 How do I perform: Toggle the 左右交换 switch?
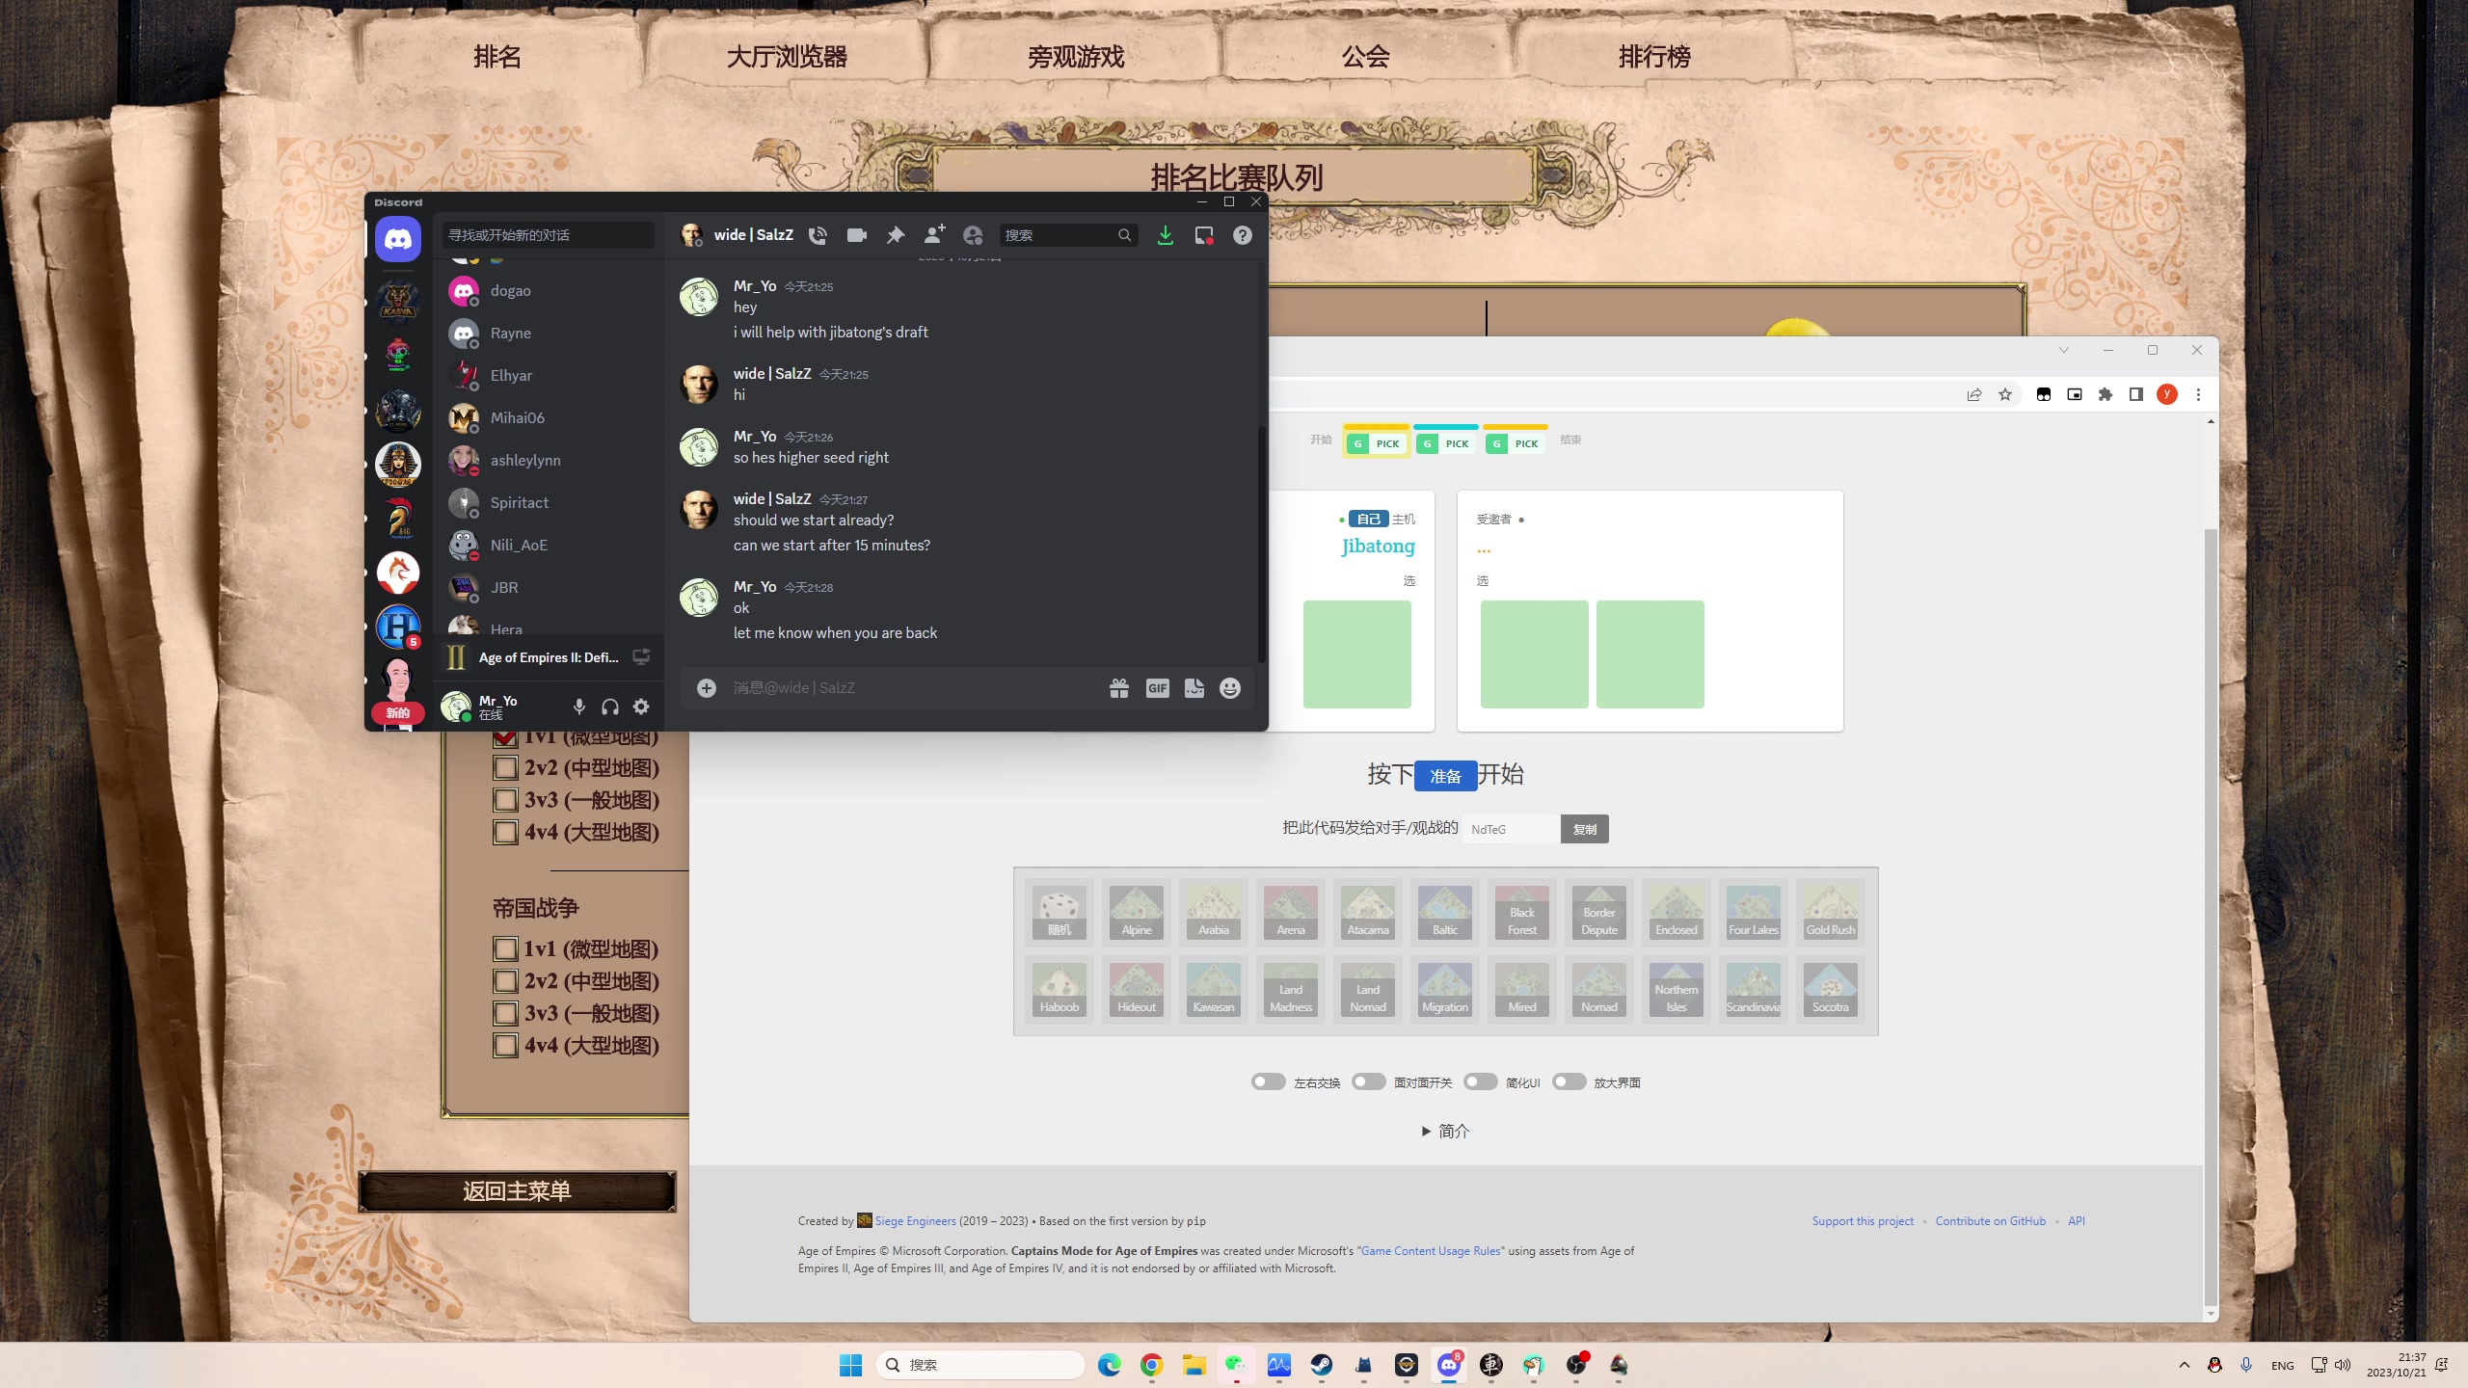click(x=1268, y=1081)
